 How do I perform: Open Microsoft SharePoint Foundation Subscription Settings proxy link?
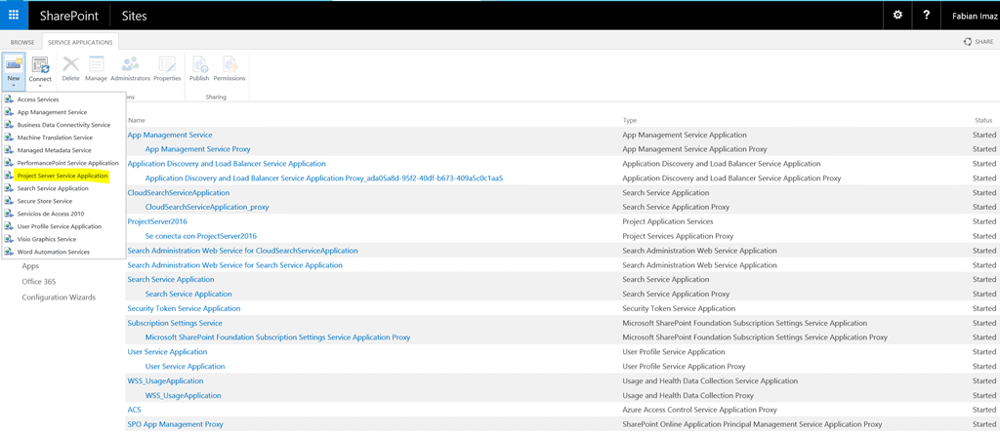(x=278, y=336)
